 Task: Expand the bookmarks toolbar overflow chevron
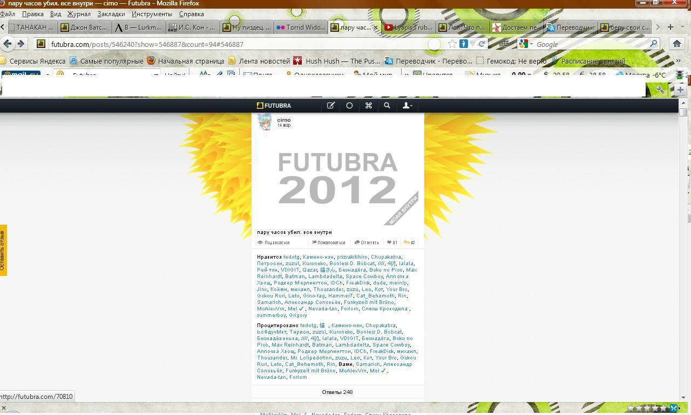(x=678, y=61)
